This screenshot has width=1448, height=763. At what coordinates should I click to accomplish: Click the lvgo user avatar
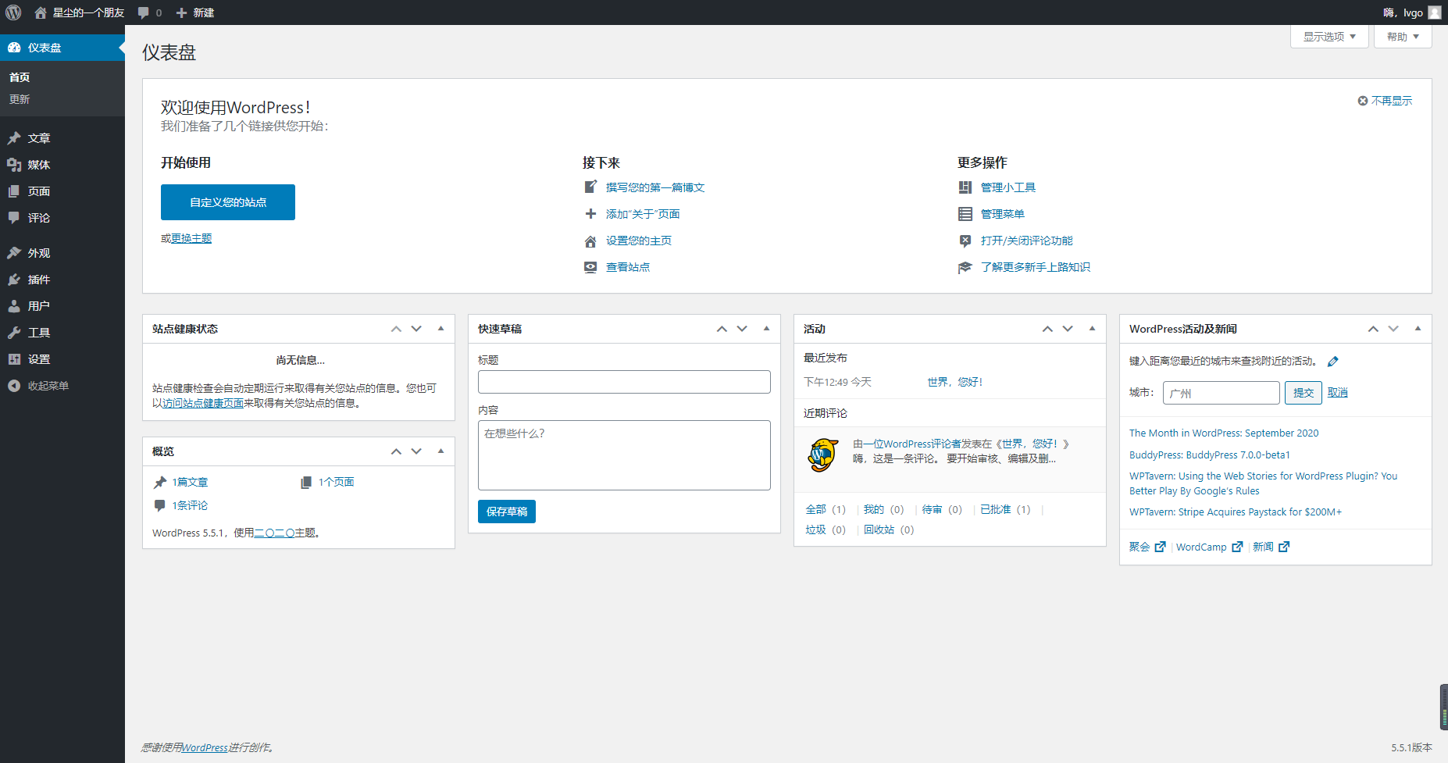point(1435,12)
